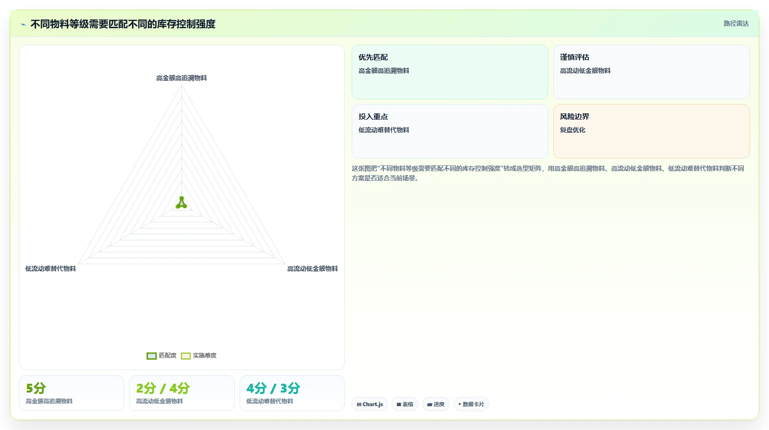The image size is (769, 430).
Task: Click 复盘优化 text in 风险边界 card
Action: coord(573,130)
